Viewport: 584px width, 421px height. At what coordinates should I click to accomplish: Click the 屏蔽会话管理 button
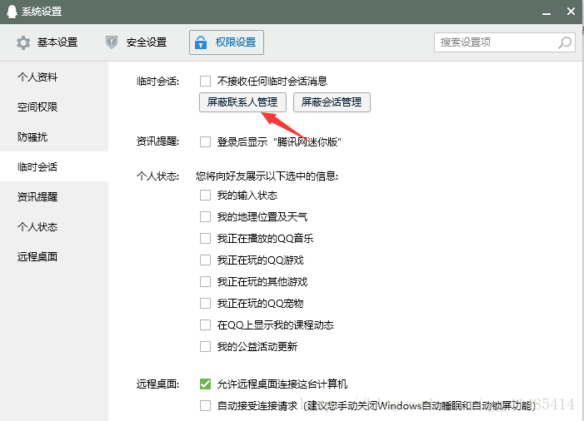(x=332, y=102)
